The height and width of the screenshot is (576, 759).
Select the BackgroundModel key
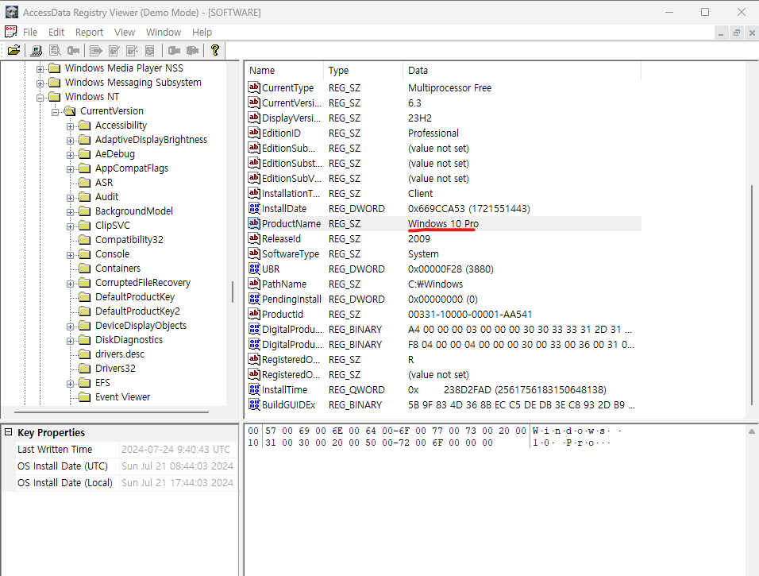point(134,211)
